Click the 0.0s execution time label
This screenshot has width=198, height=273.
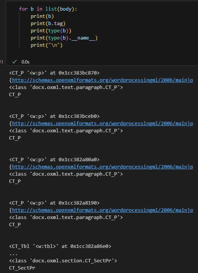click(x=25, y=62)
